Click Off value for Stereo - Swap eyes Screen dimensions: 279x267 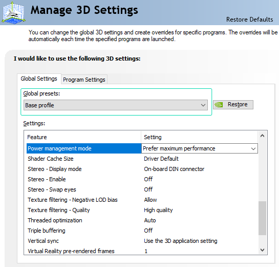pyautogui.click(x=148, y=189)
